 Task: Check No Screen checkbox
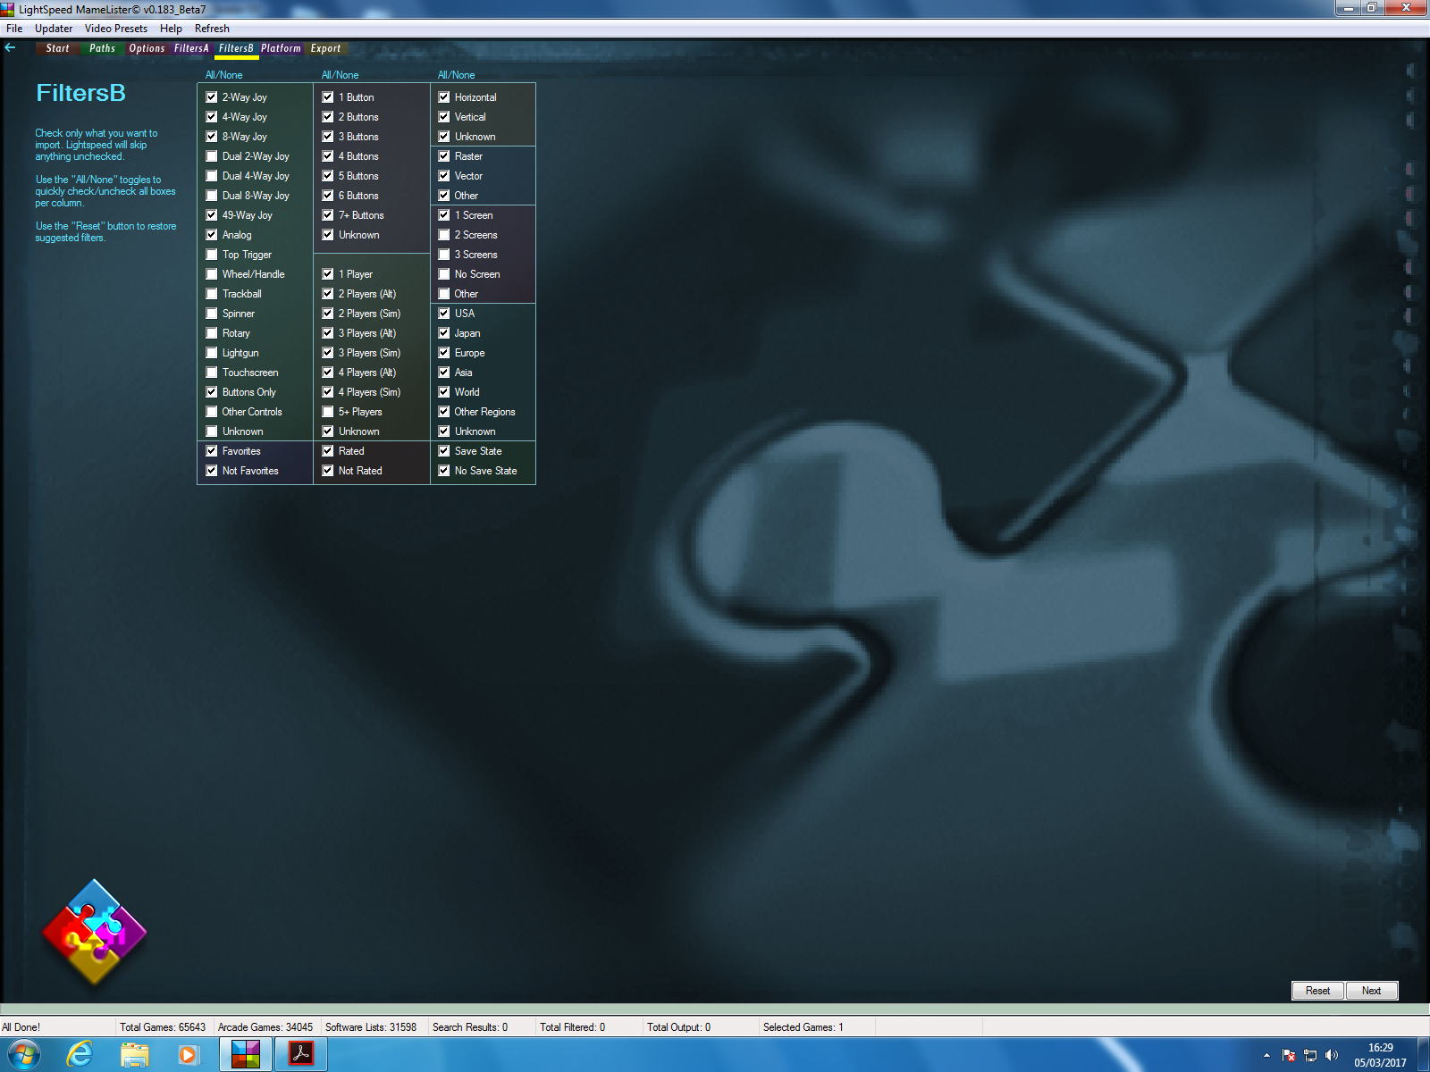tap(444, 274)
